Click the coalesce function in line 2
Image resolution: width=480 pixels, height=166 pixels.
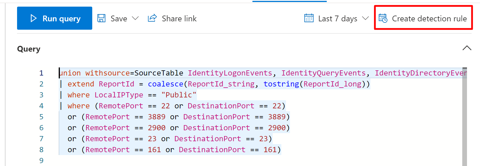[165, 84]
